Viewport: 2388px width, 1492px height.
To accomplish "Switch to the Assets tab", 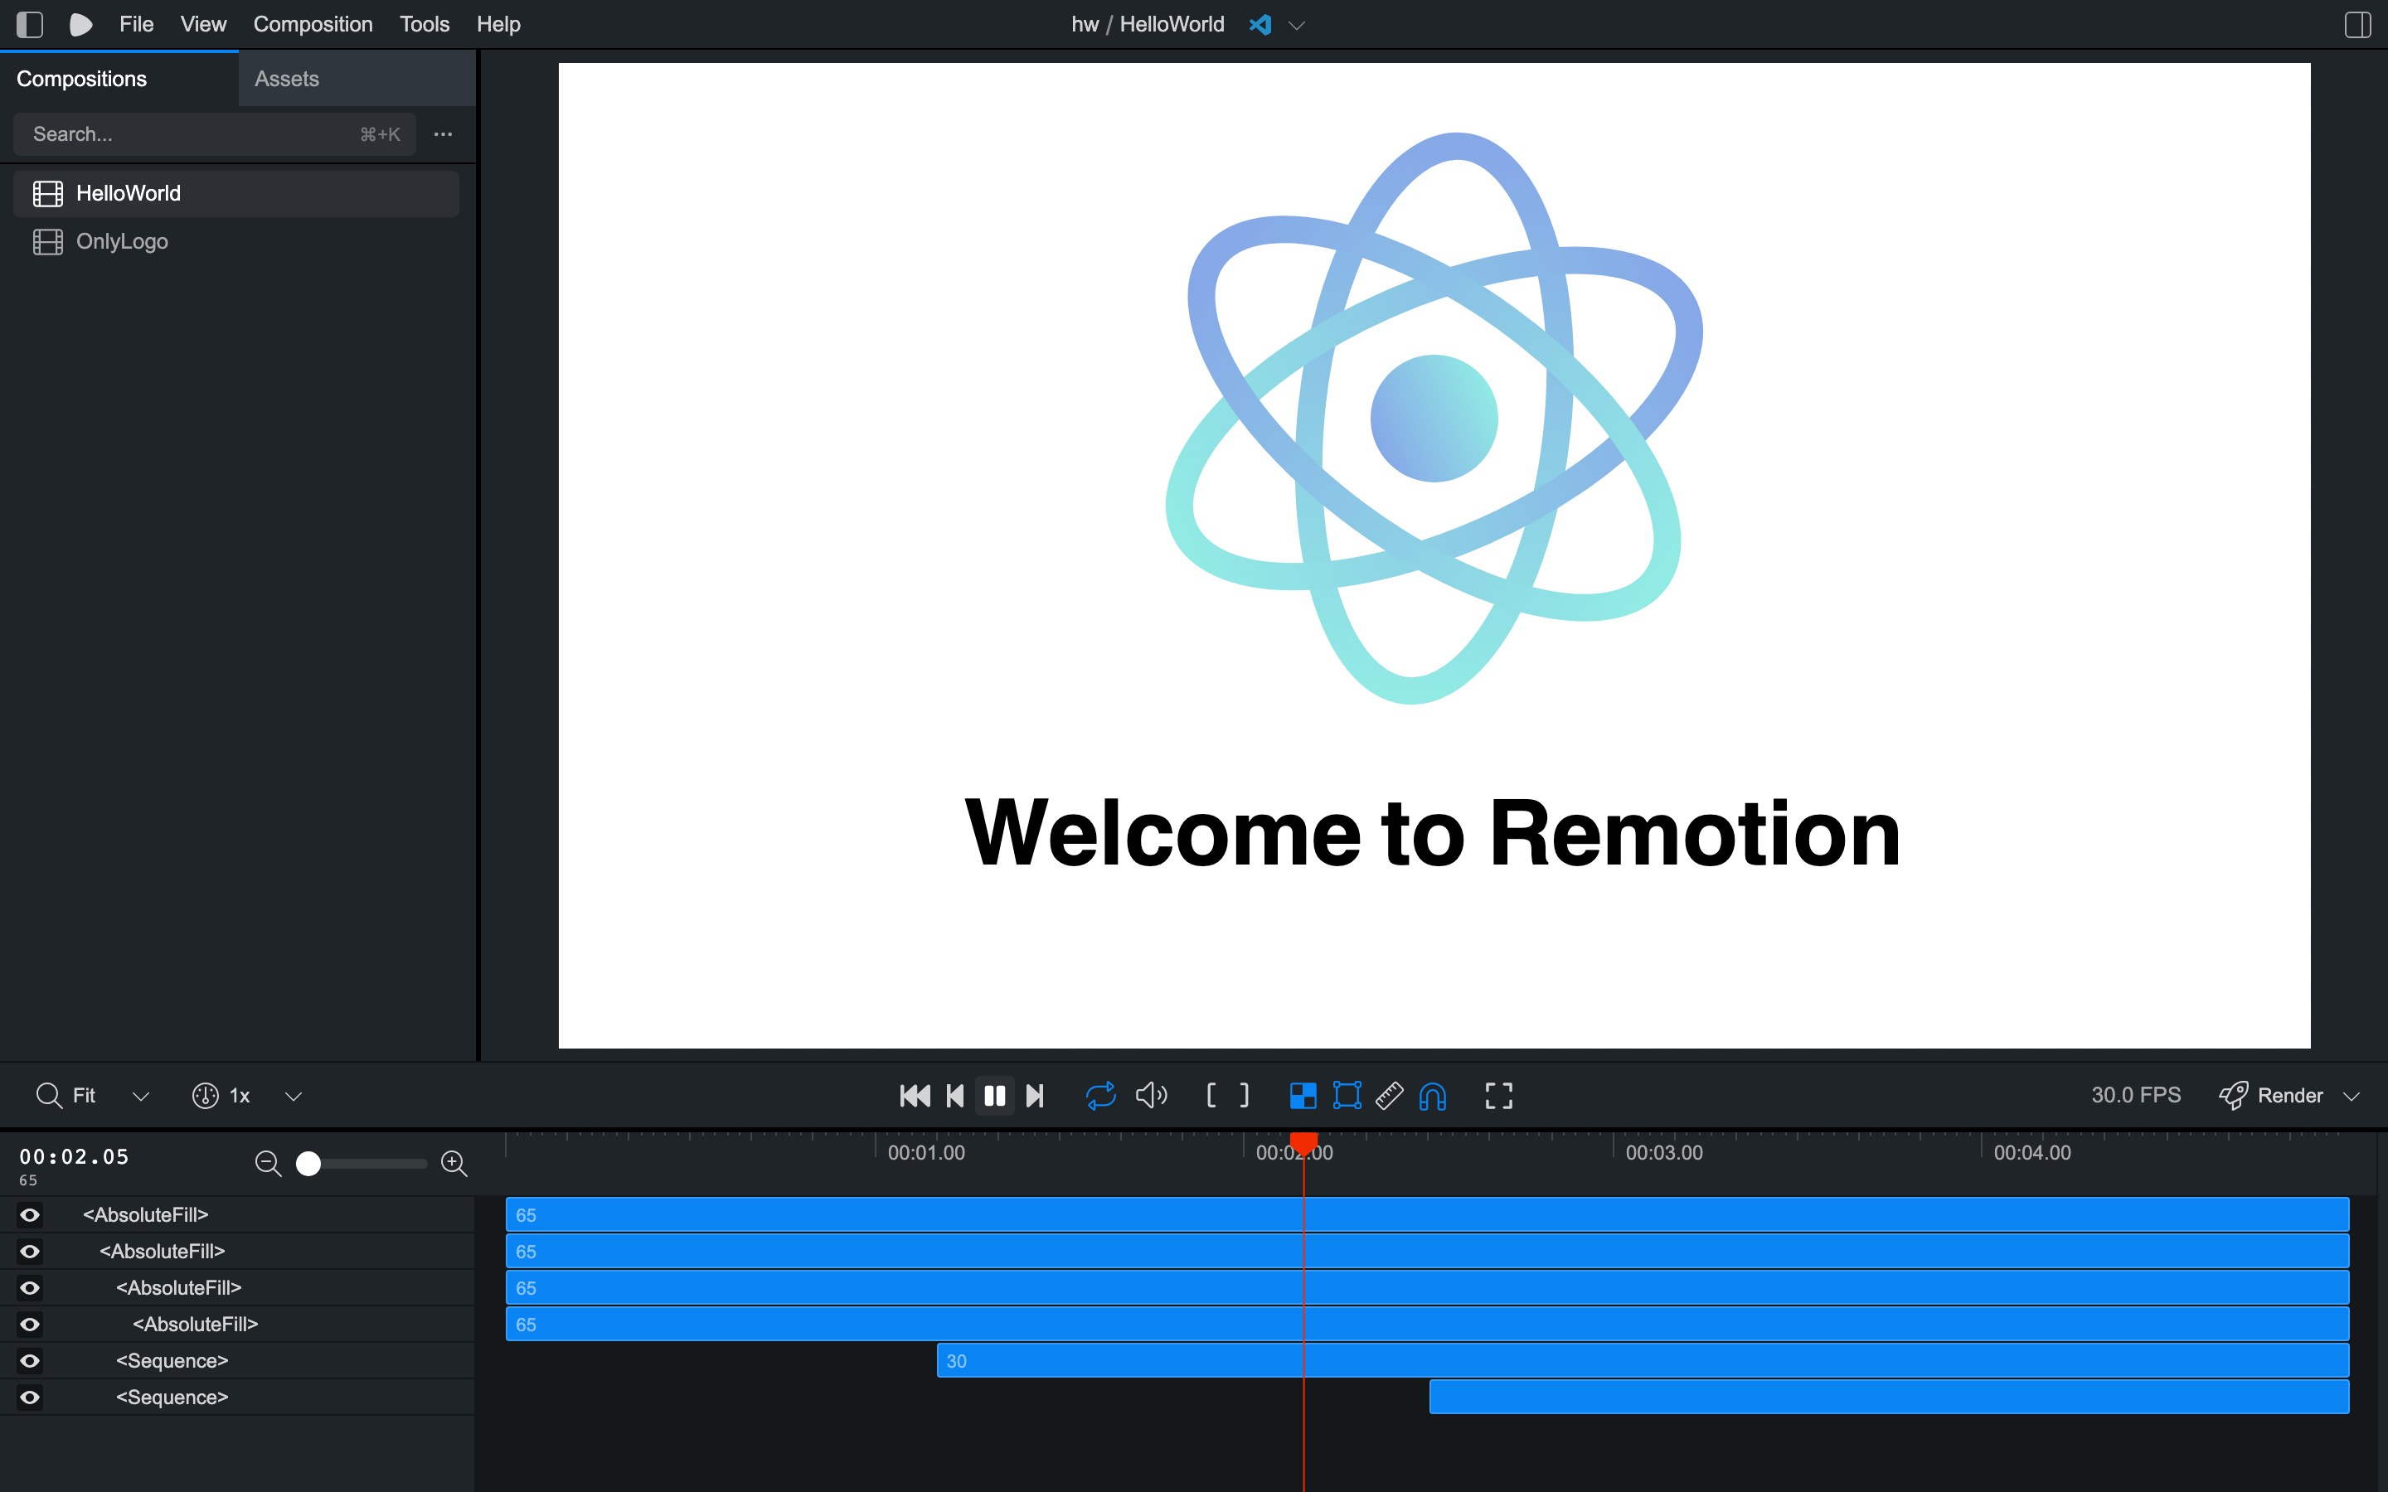I will (357, 79).
